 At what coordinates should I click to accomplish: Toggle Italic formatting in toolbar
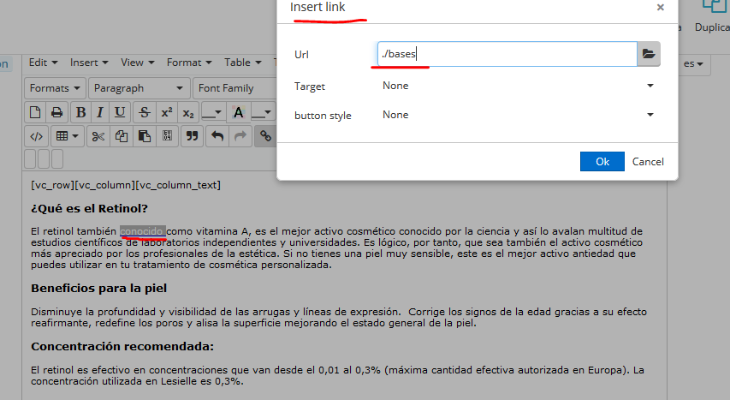pyautogui.click(x=100, y=112)
